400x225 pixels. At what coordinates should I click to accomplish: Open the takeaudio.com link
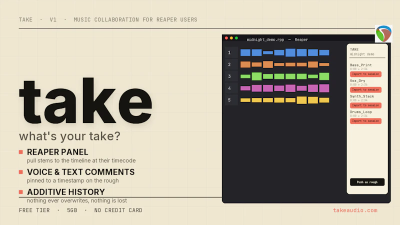(355, 210)
